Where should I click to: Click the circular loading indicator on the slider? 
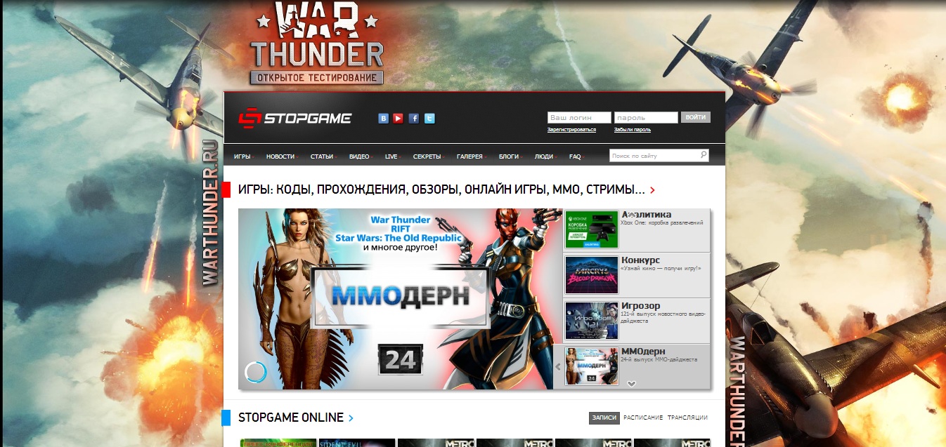pyautogui.click(x=255, y=371)
